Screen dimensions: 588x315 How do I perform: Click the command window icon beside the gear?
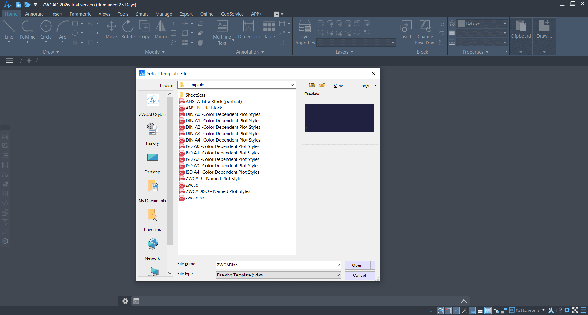tap(136, 301)
